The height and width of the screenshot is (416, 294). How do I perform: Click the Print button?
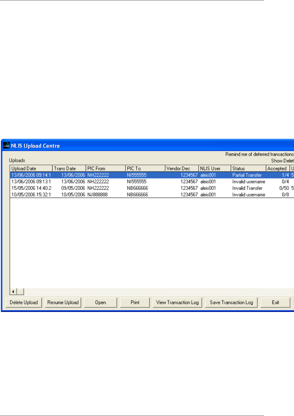[135, 302]
